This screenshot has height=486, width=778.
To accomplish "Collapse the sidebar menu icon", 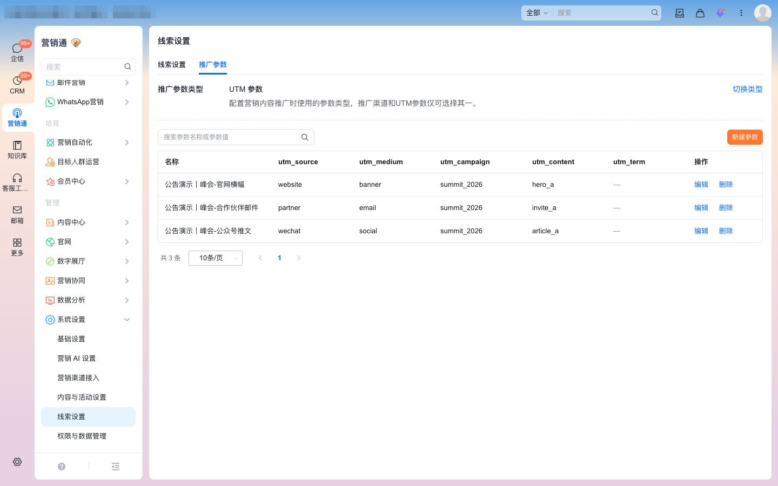I will pos(116,467).
